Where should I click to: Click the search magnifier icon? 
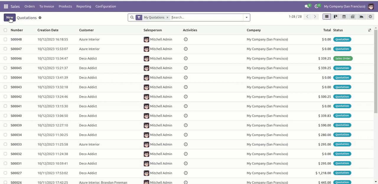click(132, 17)
